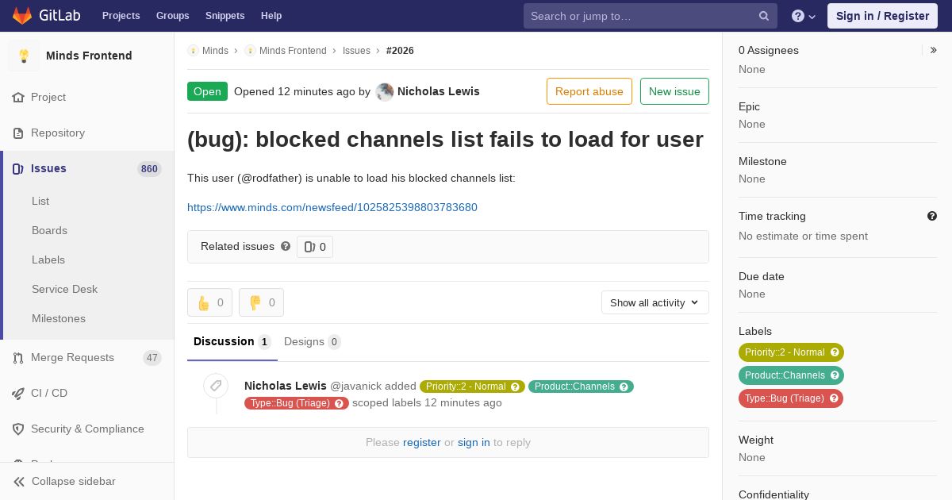Image resolution: width=952 pixels, height=500 pixels.
Task: Click Minds Frontend breadcrumb link
Action: coord(293,51)
